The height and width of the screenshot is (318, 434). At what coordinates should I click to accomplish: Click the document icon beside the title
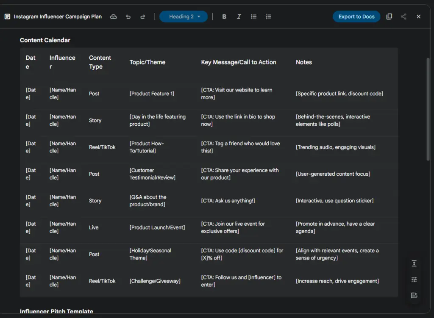pyautogui.click(x=7, y=17)
